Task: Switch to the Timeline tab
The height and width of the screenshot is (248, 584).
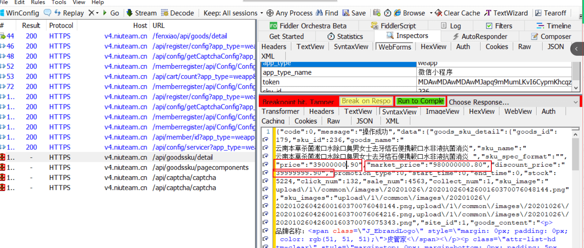Action: (554, 26)
